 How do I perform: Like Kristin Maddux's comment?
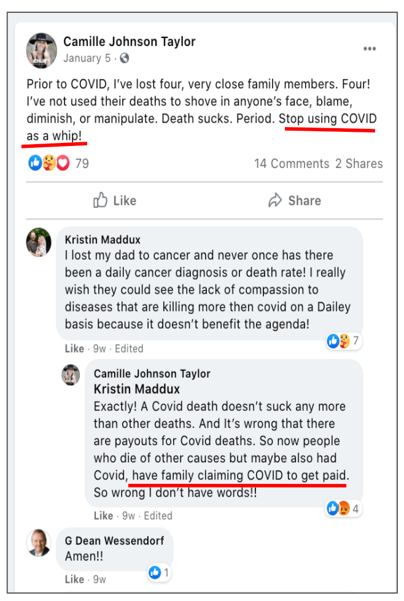tap(74, 348)
